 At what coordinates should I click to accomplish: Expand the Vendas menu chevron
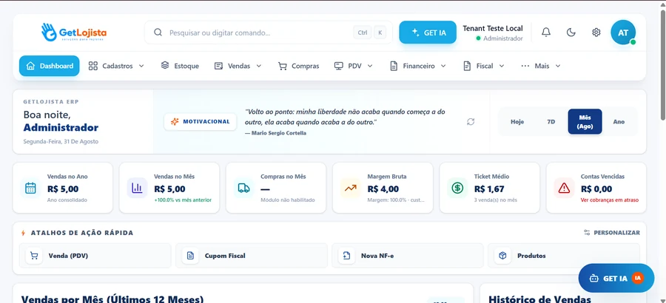[259, 66]
